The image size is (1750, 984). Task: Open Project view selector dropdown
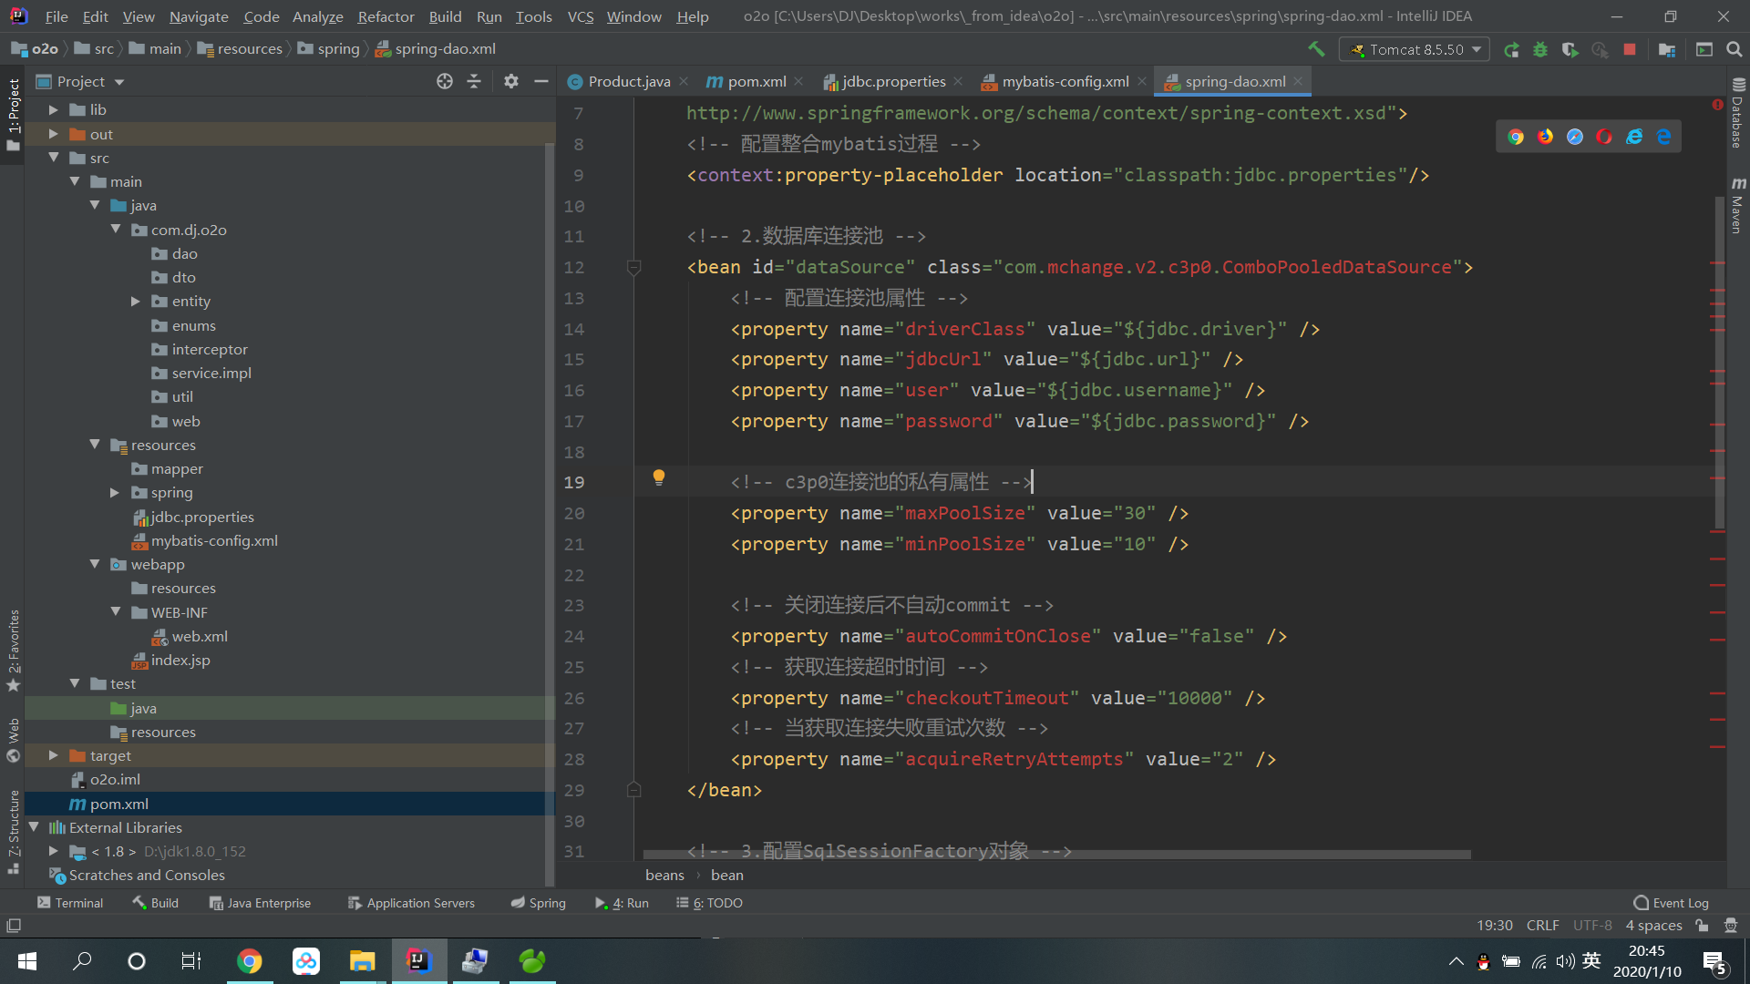coord(80,81)
